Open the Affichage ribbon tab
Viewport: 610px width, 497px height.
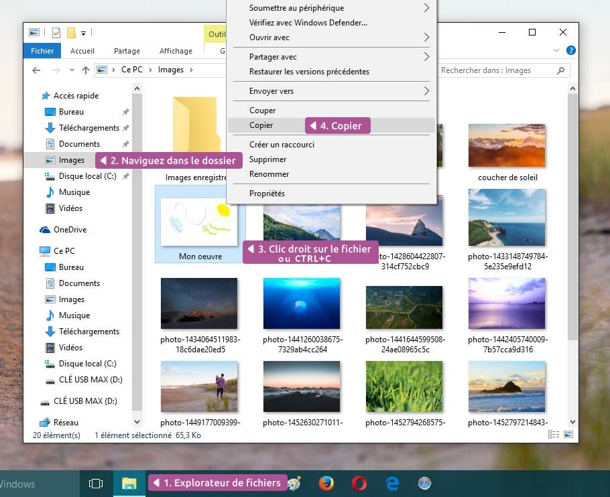pos(176,51)
